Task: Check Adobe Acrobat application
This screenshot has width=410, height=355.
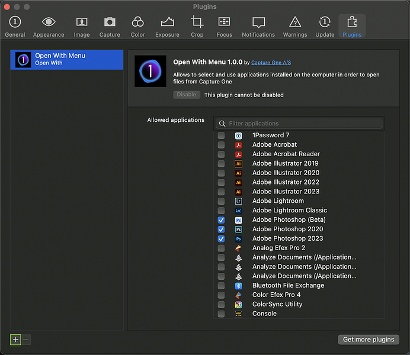Action: [x=221, y=145]
